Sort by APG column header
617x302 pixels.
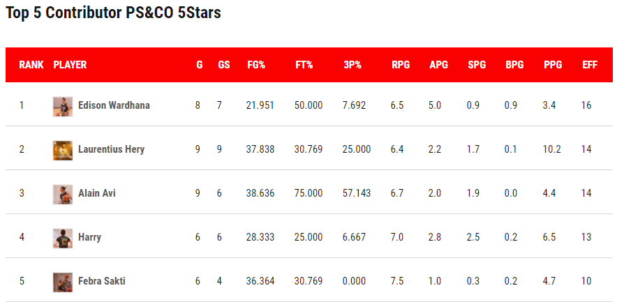coord(439,65)
